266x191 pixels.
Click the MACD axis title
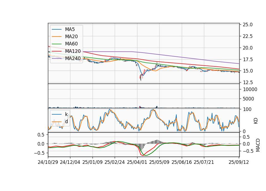click(x=258, y=145)
